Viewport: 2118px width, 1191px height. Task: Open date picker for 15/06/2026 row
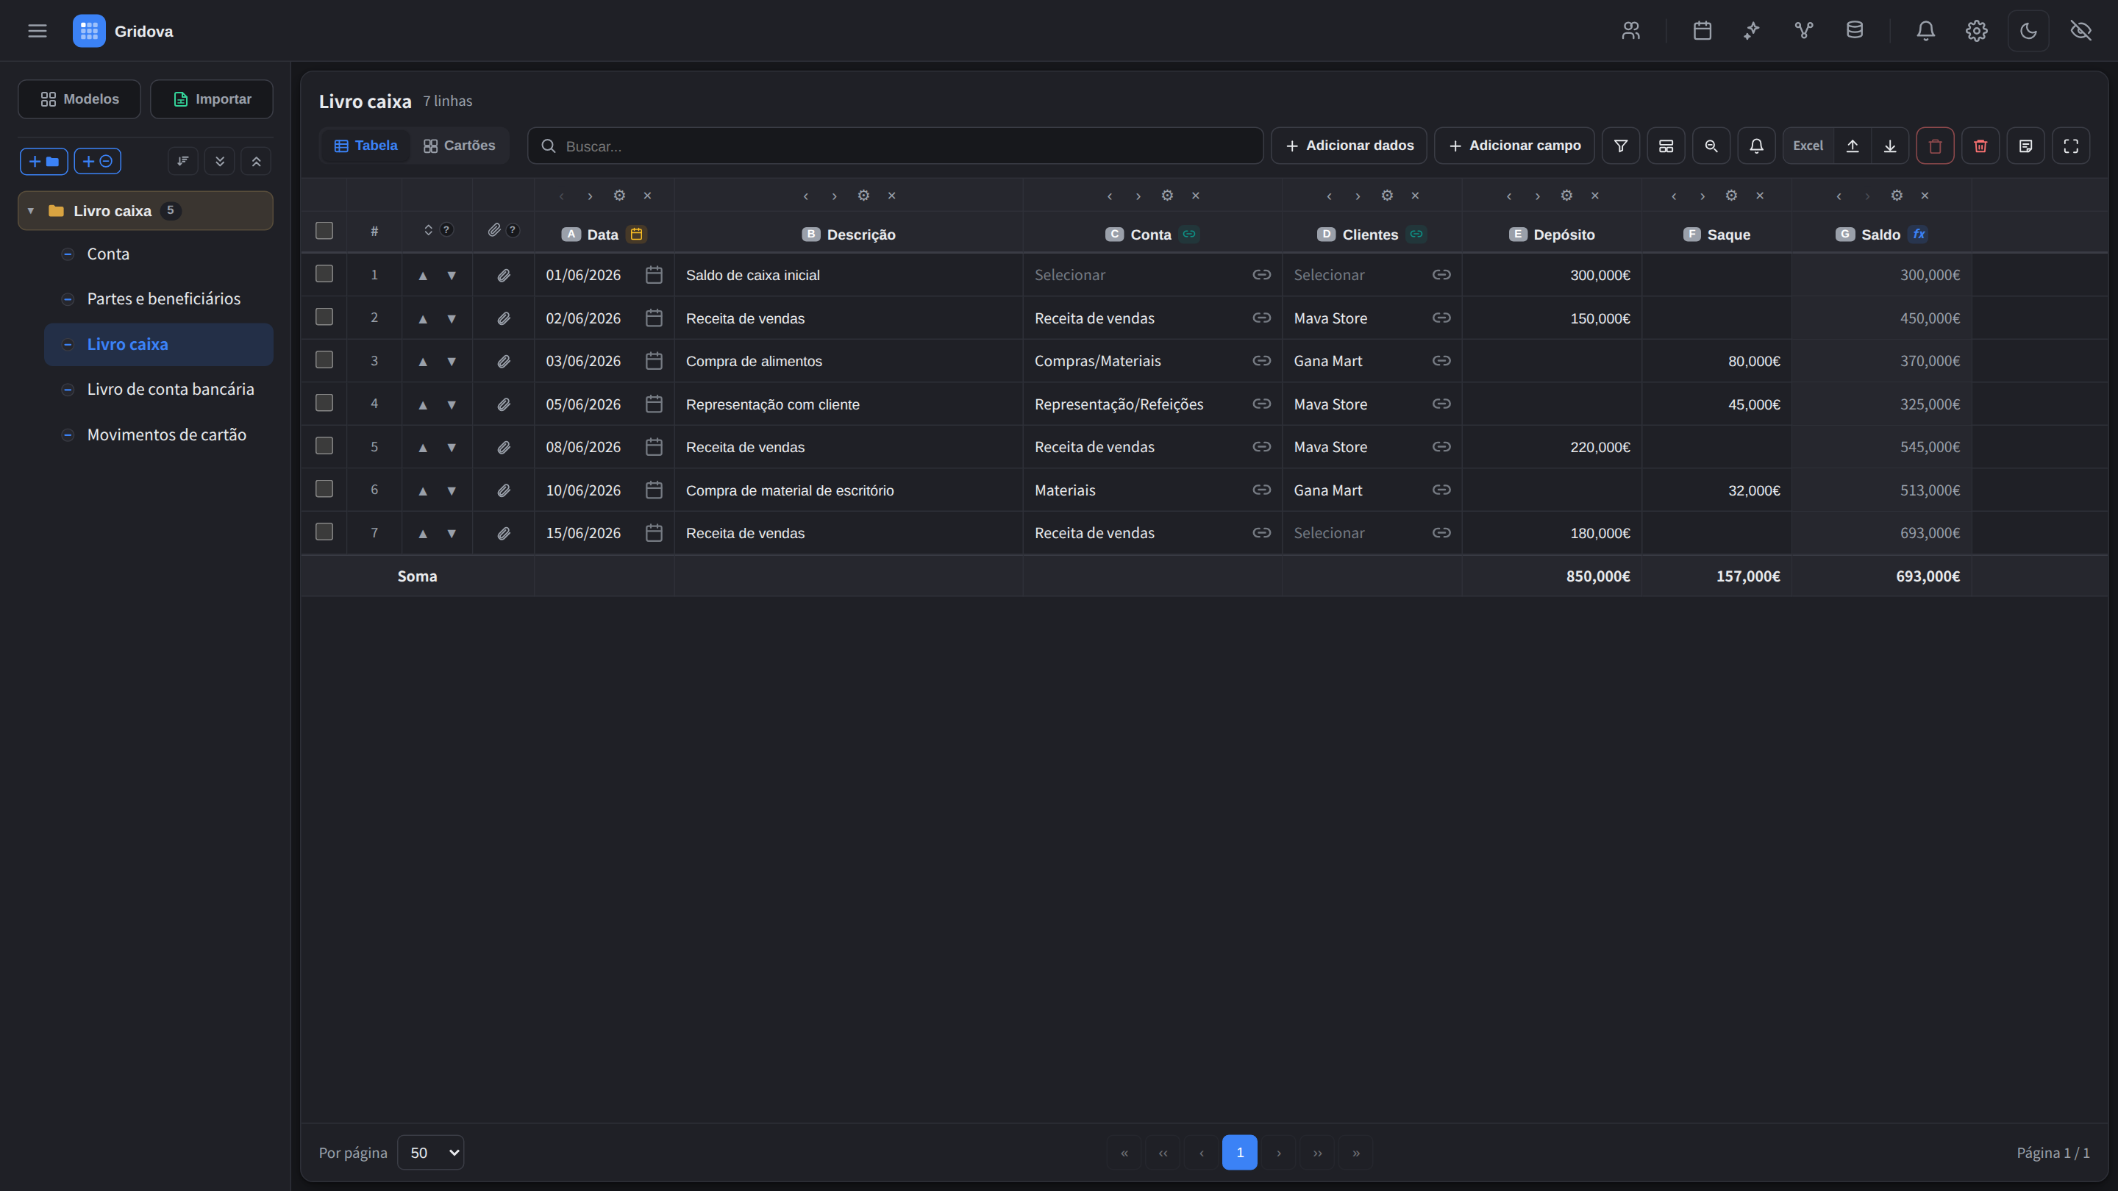[x=654, y=532]
